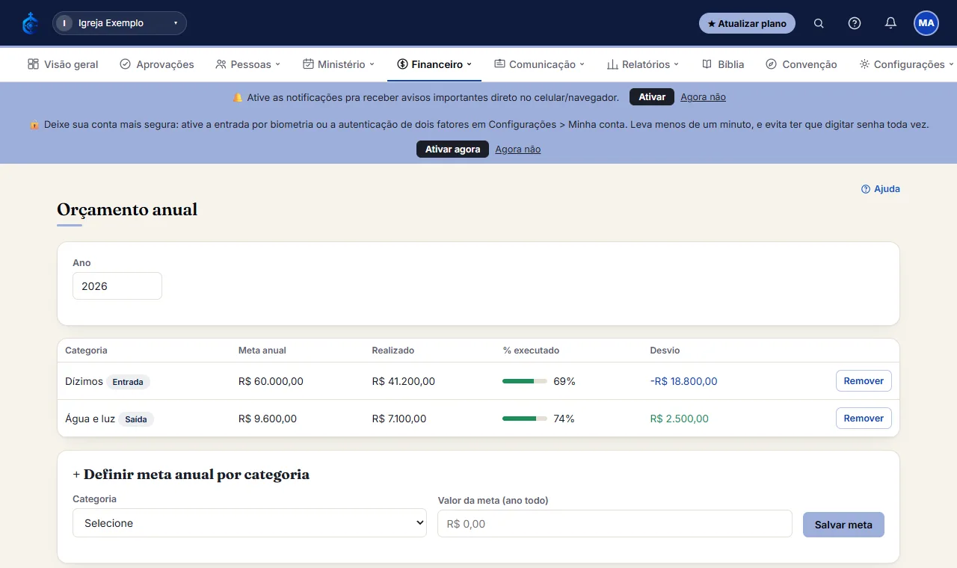Expand the Ministério menu chevron
Image resolution: width=957 pixels, height=568 pixels.
[372, 64]
